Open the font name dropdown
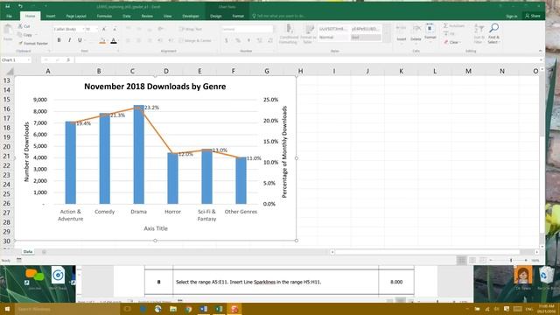Image resolution: width=560 pixels, height=315 pixels. [x=83, y=29]
